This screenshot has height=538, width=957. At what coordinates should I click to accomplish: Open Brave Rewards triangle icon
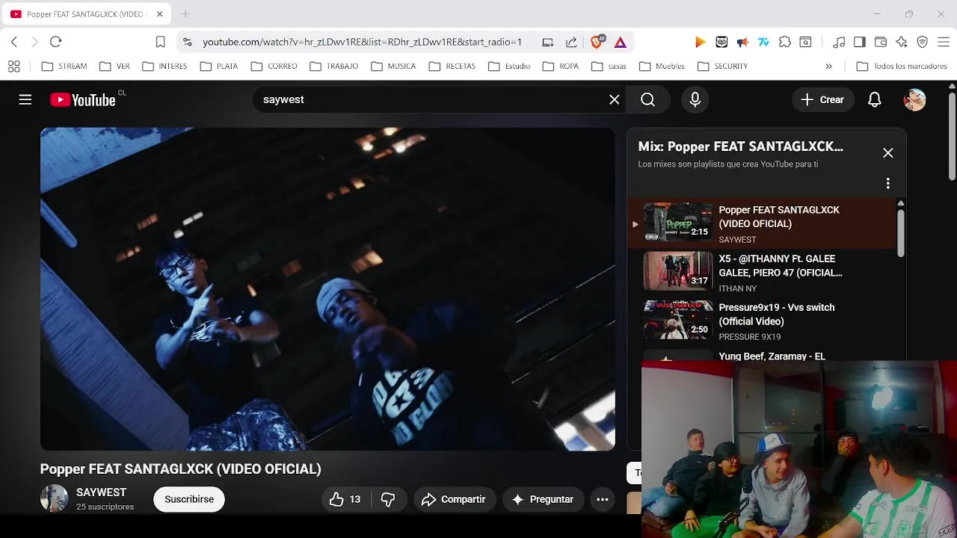pos(621,42)
